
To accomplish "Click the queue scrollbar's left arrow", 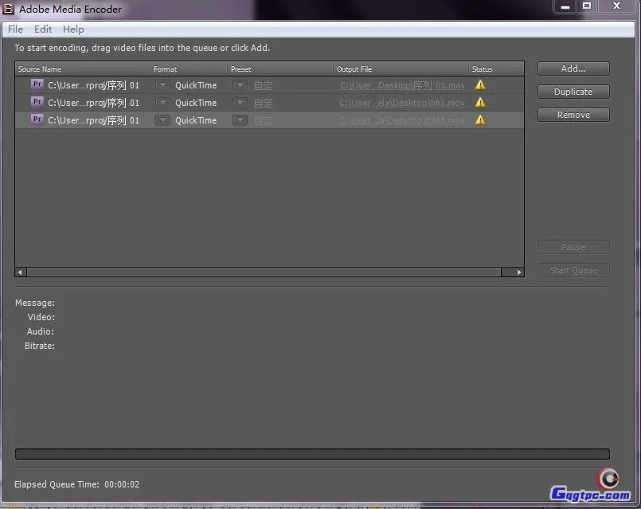I will (x=21, y=272).
